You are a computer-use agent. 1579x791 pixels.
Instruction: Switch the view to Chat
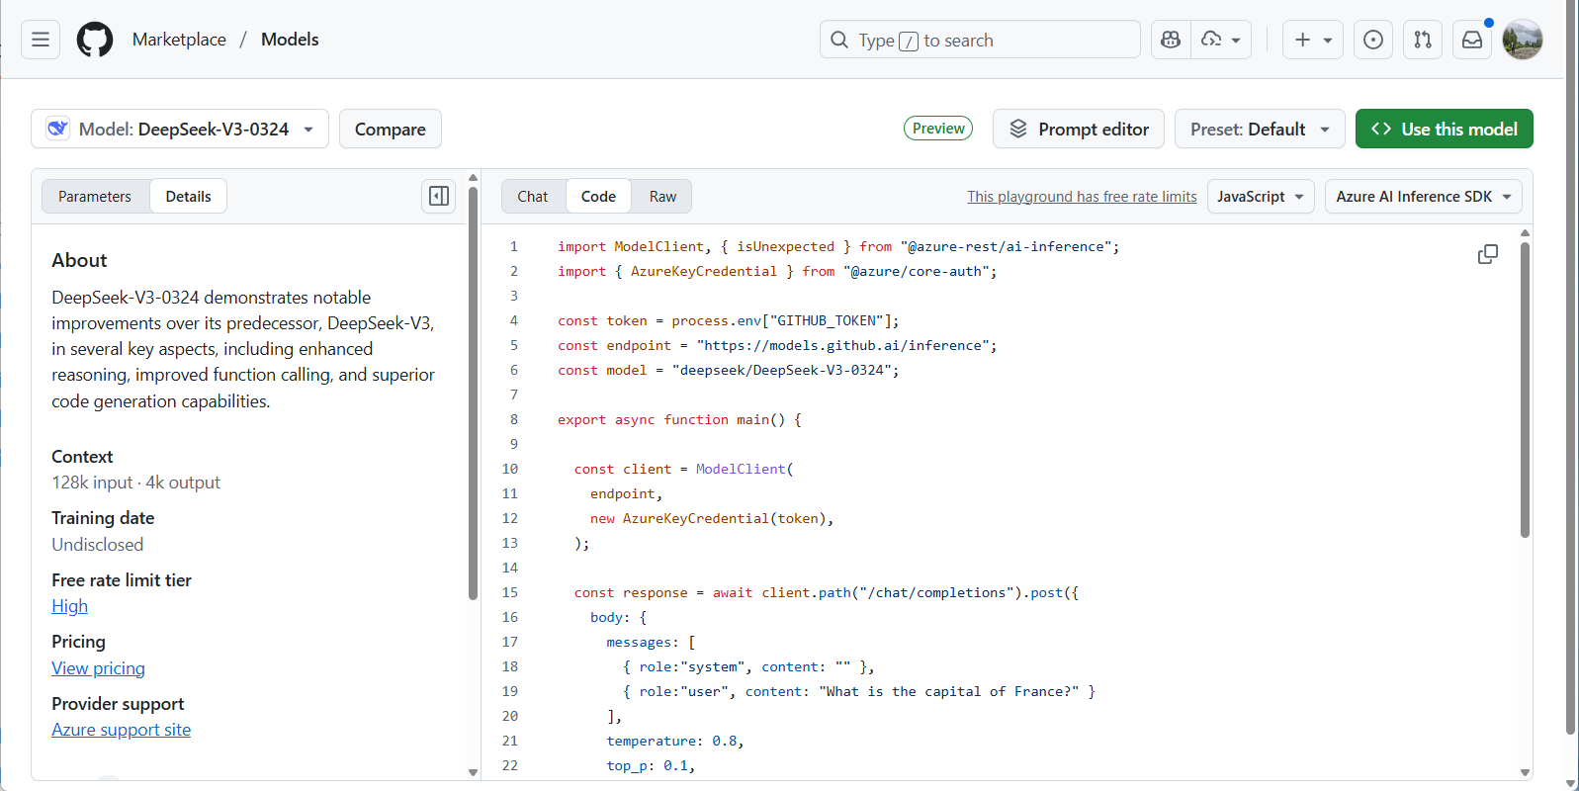coord(532,197)
